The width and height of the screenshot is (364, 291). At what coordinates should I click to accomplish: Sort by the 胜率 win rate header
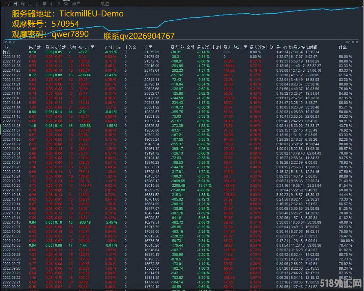[x=343, y=47]
